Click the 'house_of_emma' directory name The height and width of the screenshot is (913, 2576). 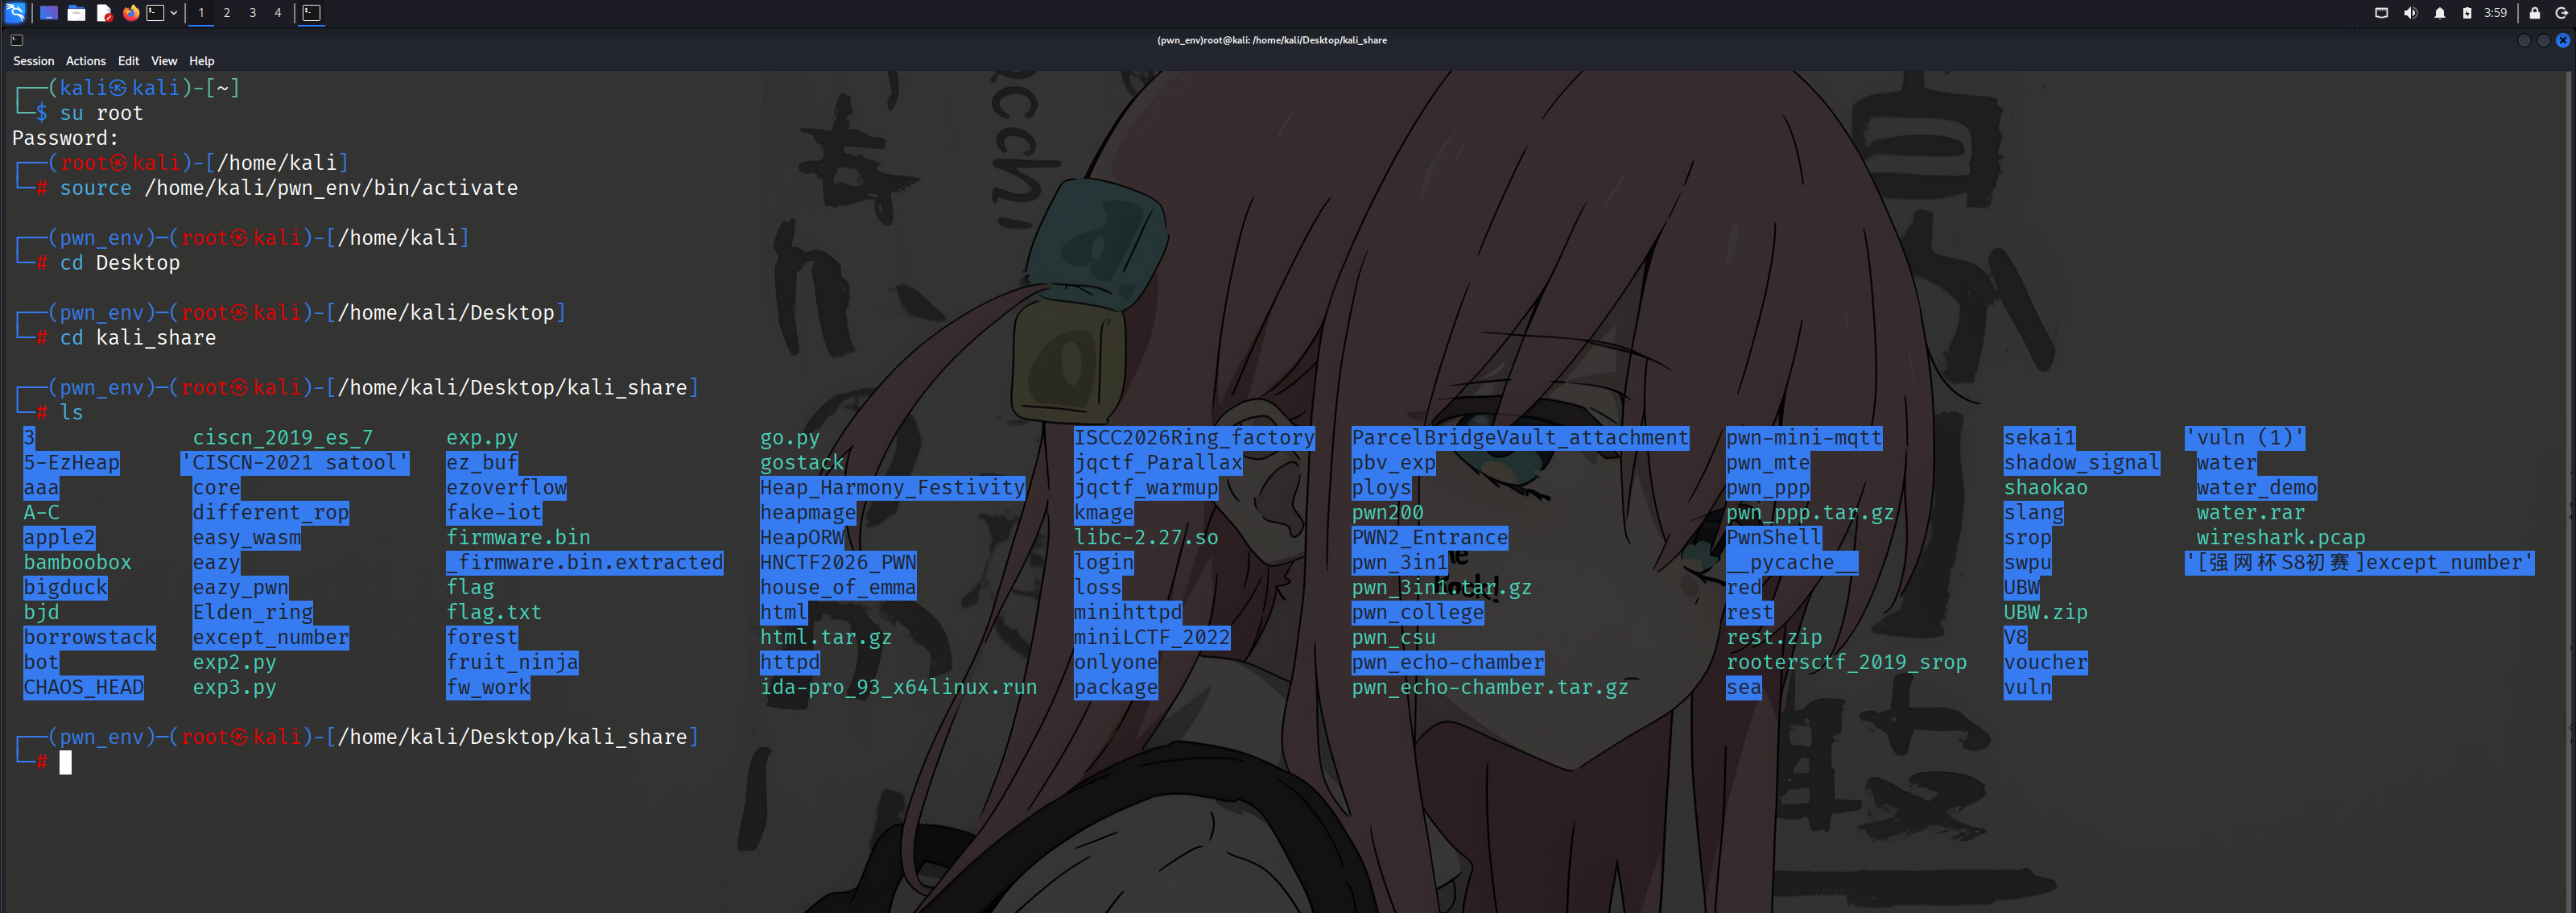coord(839,588)
